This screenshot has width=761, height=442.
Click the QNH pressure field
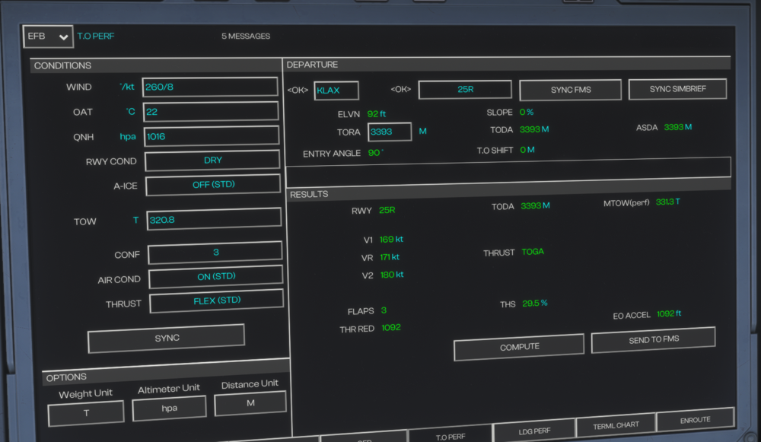211,136
